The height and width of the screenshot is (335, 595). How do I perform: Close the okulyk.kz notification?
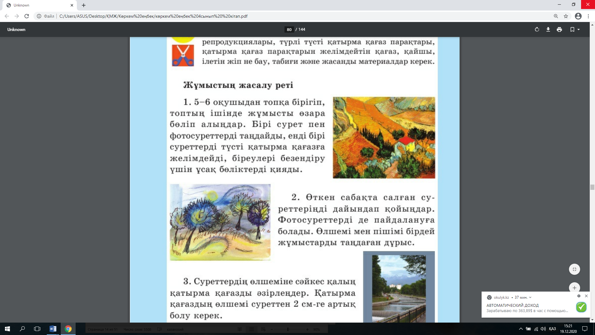[586, 296]
